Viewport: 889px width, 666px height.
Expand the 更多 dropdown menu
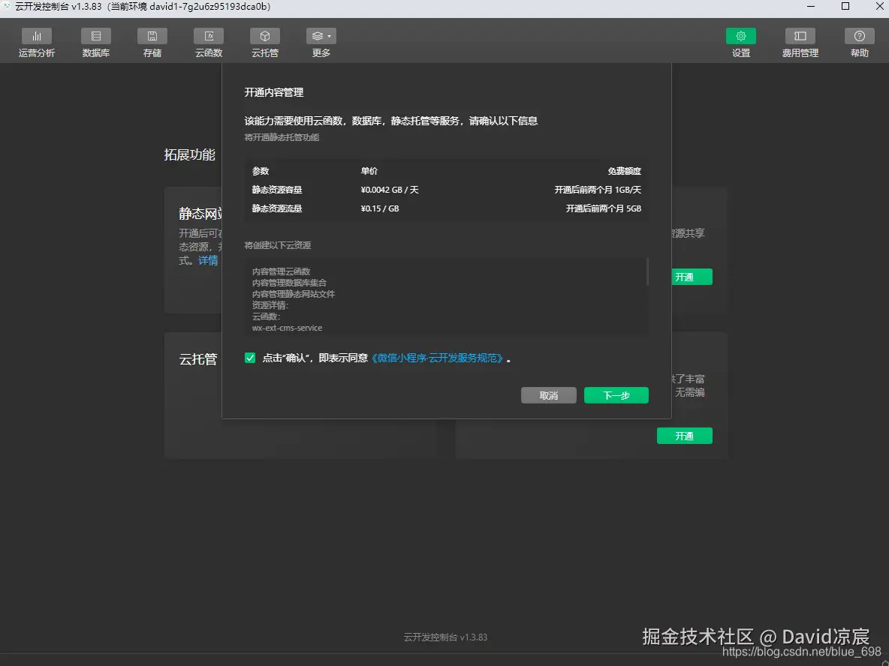click(x=321, y=42)
